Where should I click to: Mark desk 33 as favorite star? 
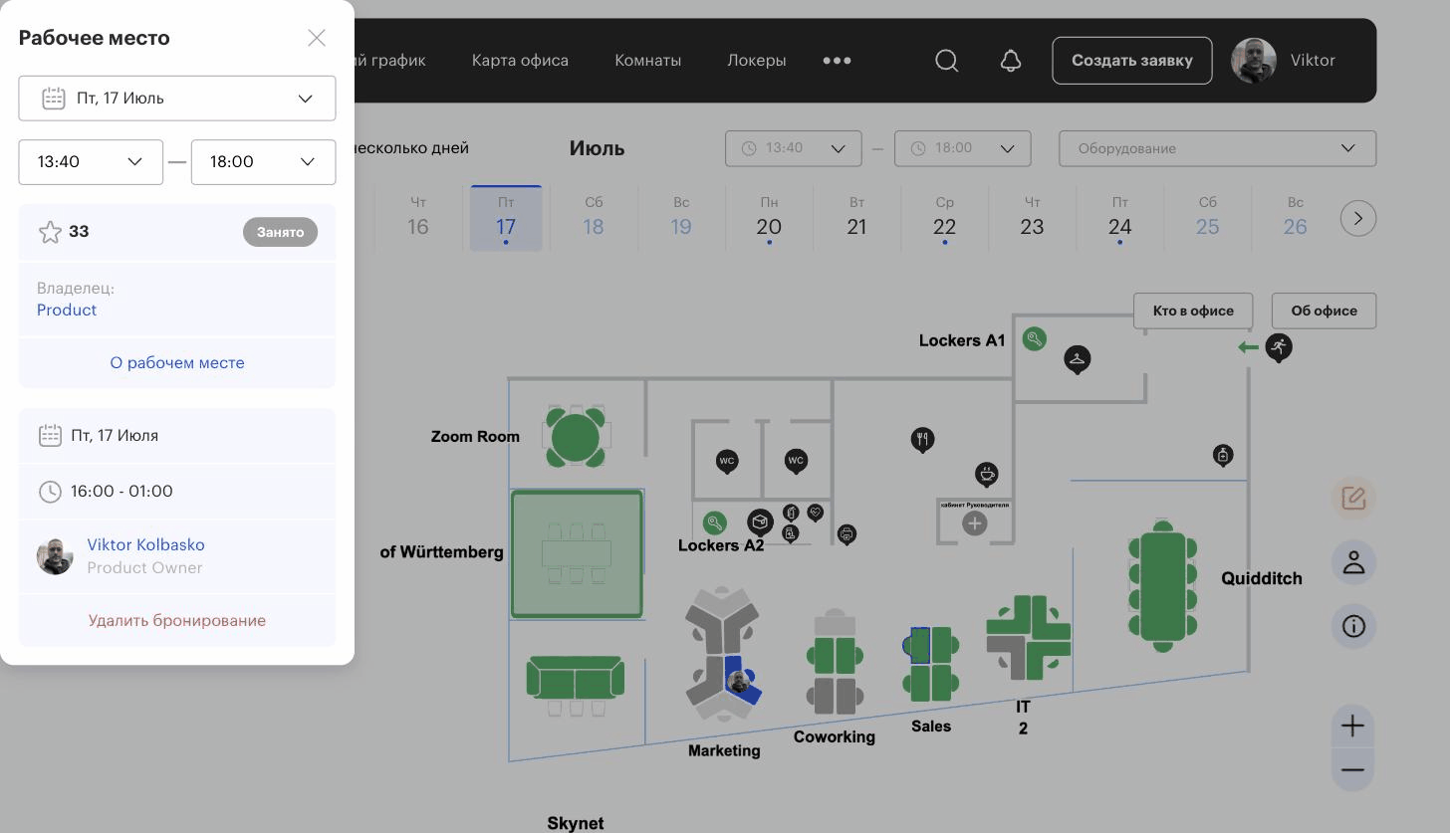(50, 232)
